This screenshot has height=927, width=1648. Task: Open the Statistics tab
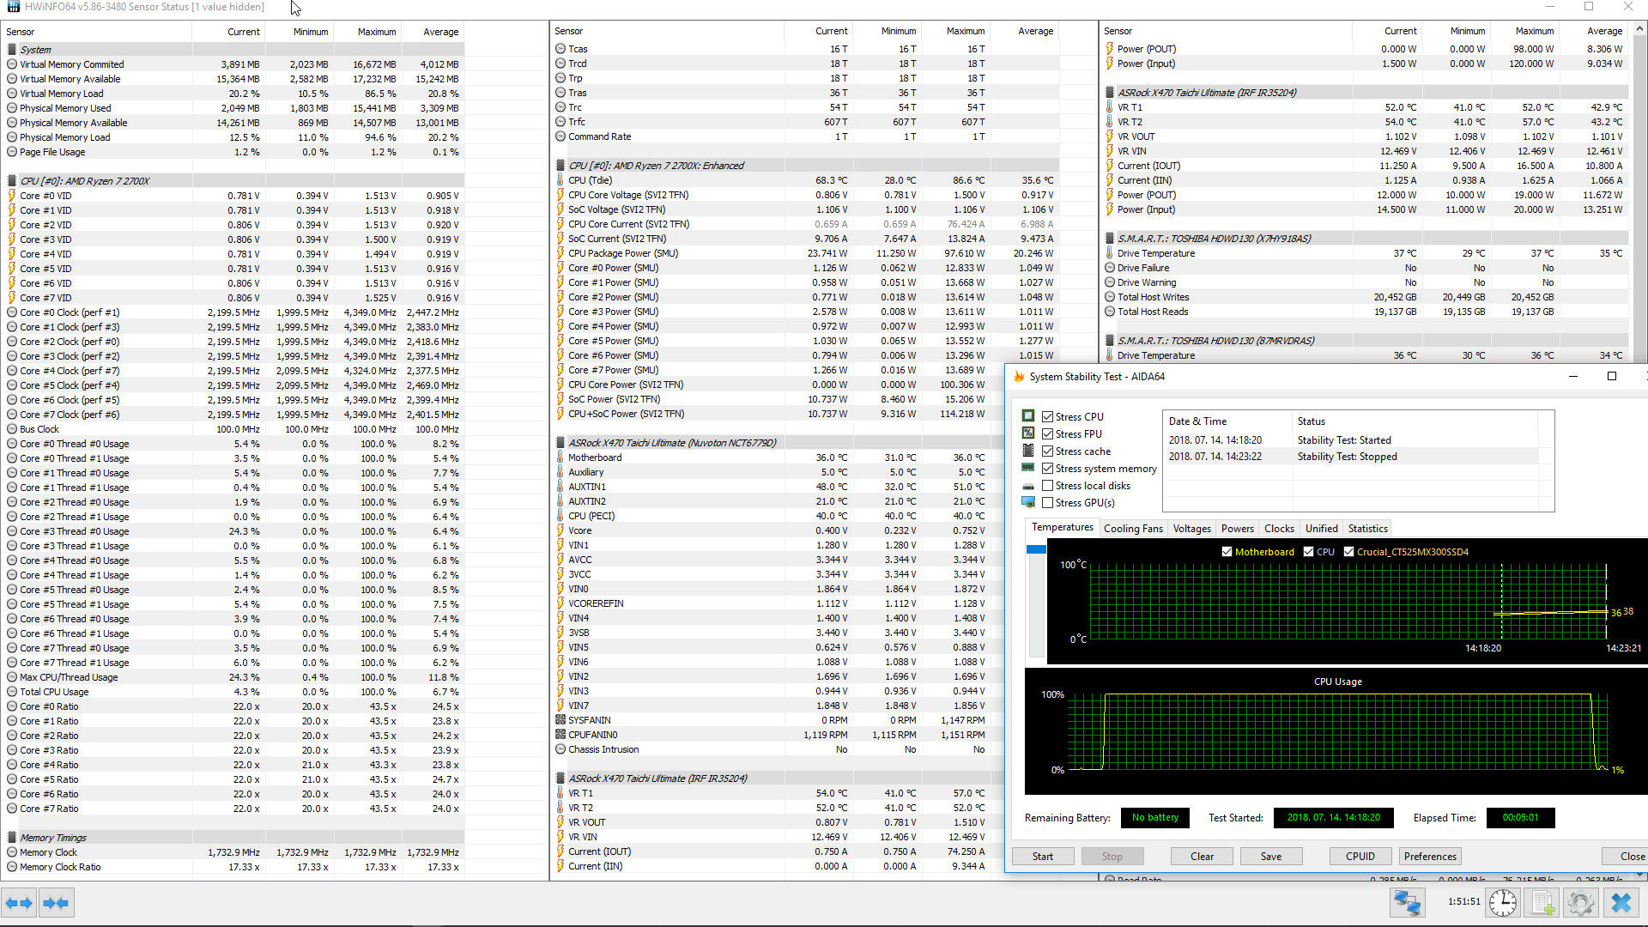point(1367,529)
